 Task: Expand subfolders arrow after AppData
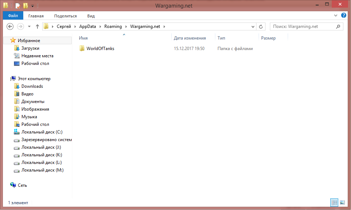coord(100,26)
